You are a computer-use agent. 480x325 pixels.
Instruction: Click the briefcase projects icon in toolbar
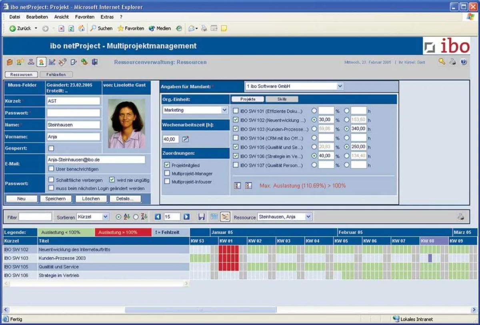coord(10,62)
